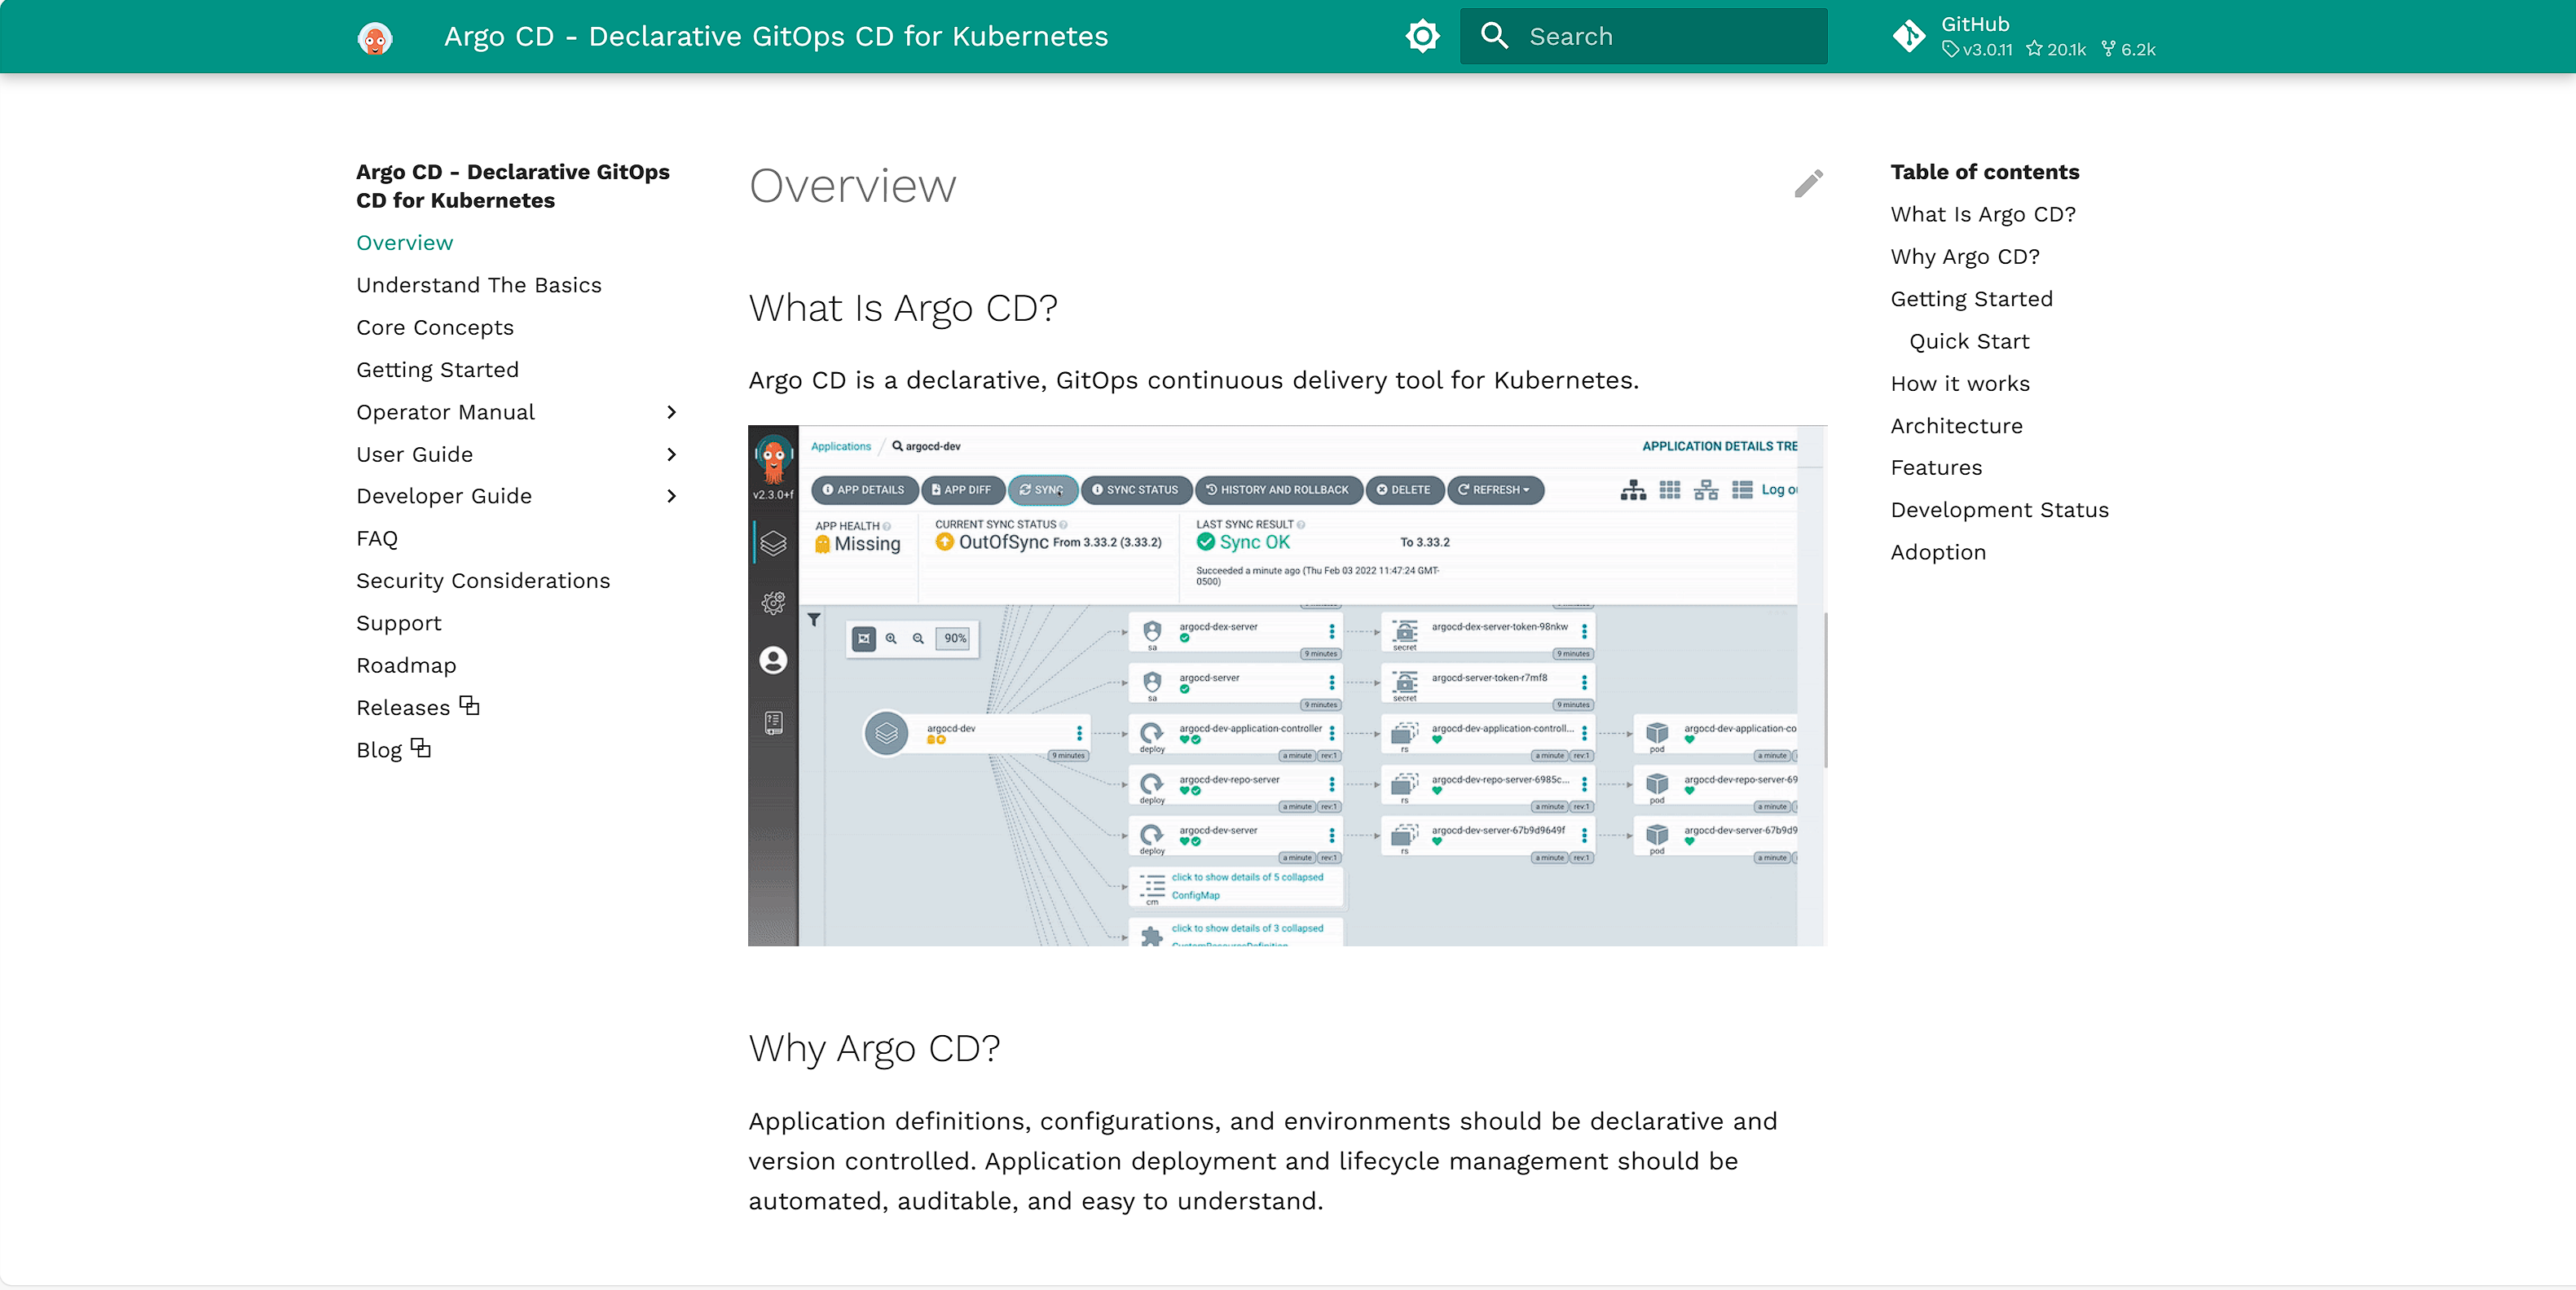
Task: Expand the Developer Guide chevron
Action: [x=672, y=497]
